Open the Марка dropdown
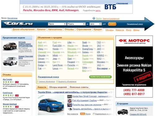155x116 pixels. point(57,24)
